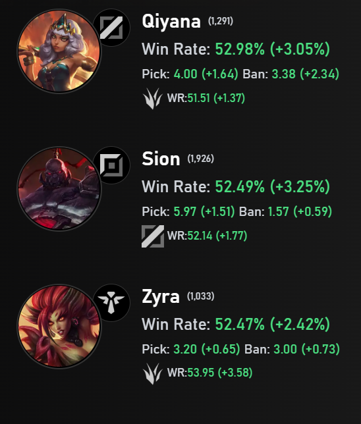Click Zyra's champion portrait
This screenshot has width=361, height=424.
[59, 327]
